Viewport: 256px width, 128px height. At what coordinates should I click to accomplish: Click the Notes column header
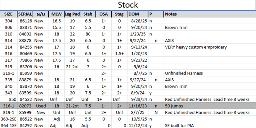[171, 14]
